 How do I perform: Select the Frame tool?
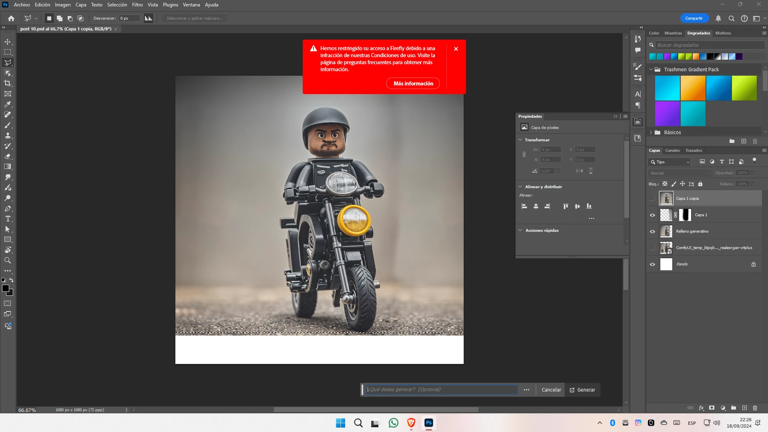[8, 94]
